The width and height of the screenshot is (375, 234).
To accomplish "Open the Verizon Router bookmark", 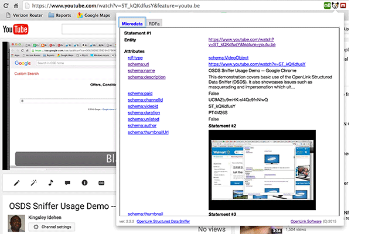I will [x=25, y=15].
